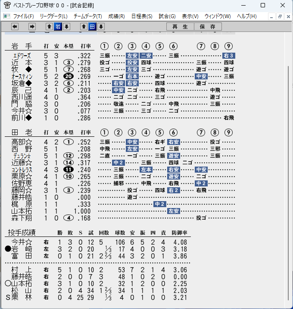Click pitcher name 富田

point(22,256)
